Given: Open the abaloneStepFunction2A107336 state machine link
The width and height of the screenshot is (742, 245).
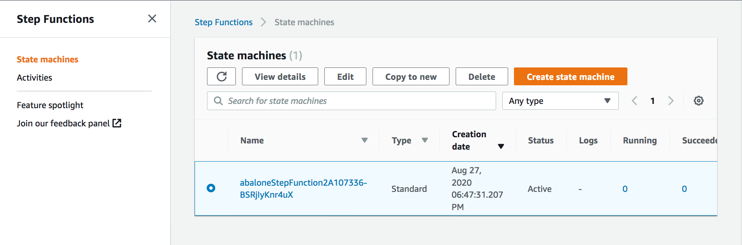Looking at the screenshot, I should [303, 188].
